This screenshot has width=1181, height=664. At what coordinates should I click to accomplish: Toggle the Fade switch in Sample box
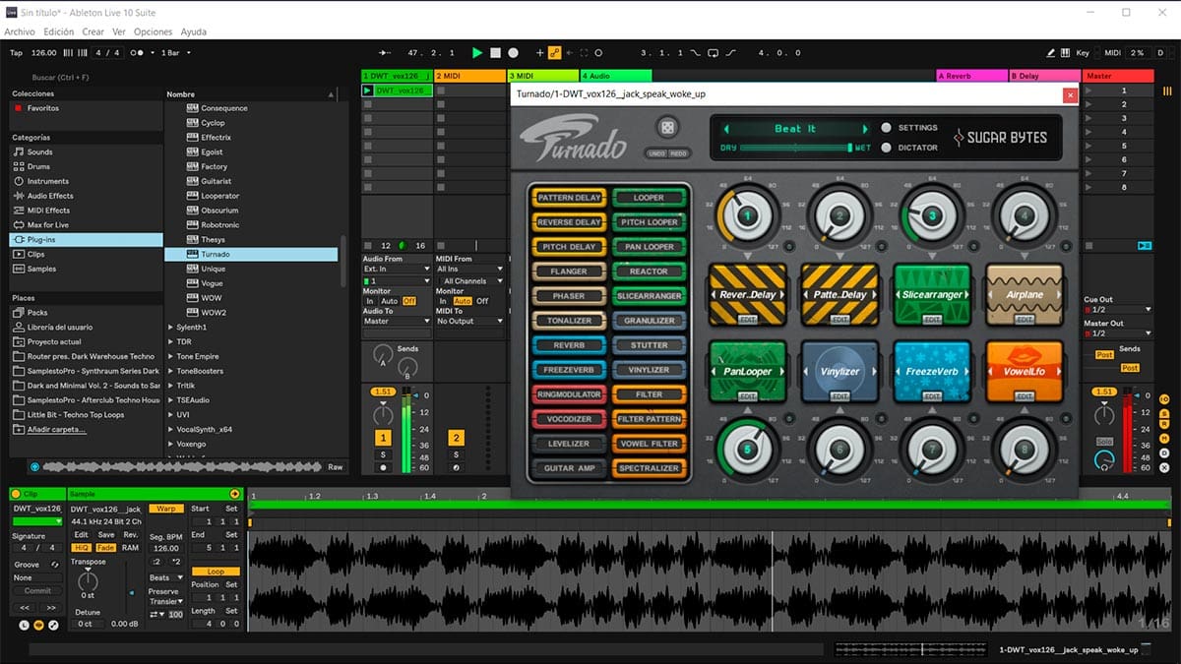coord(105,548)
